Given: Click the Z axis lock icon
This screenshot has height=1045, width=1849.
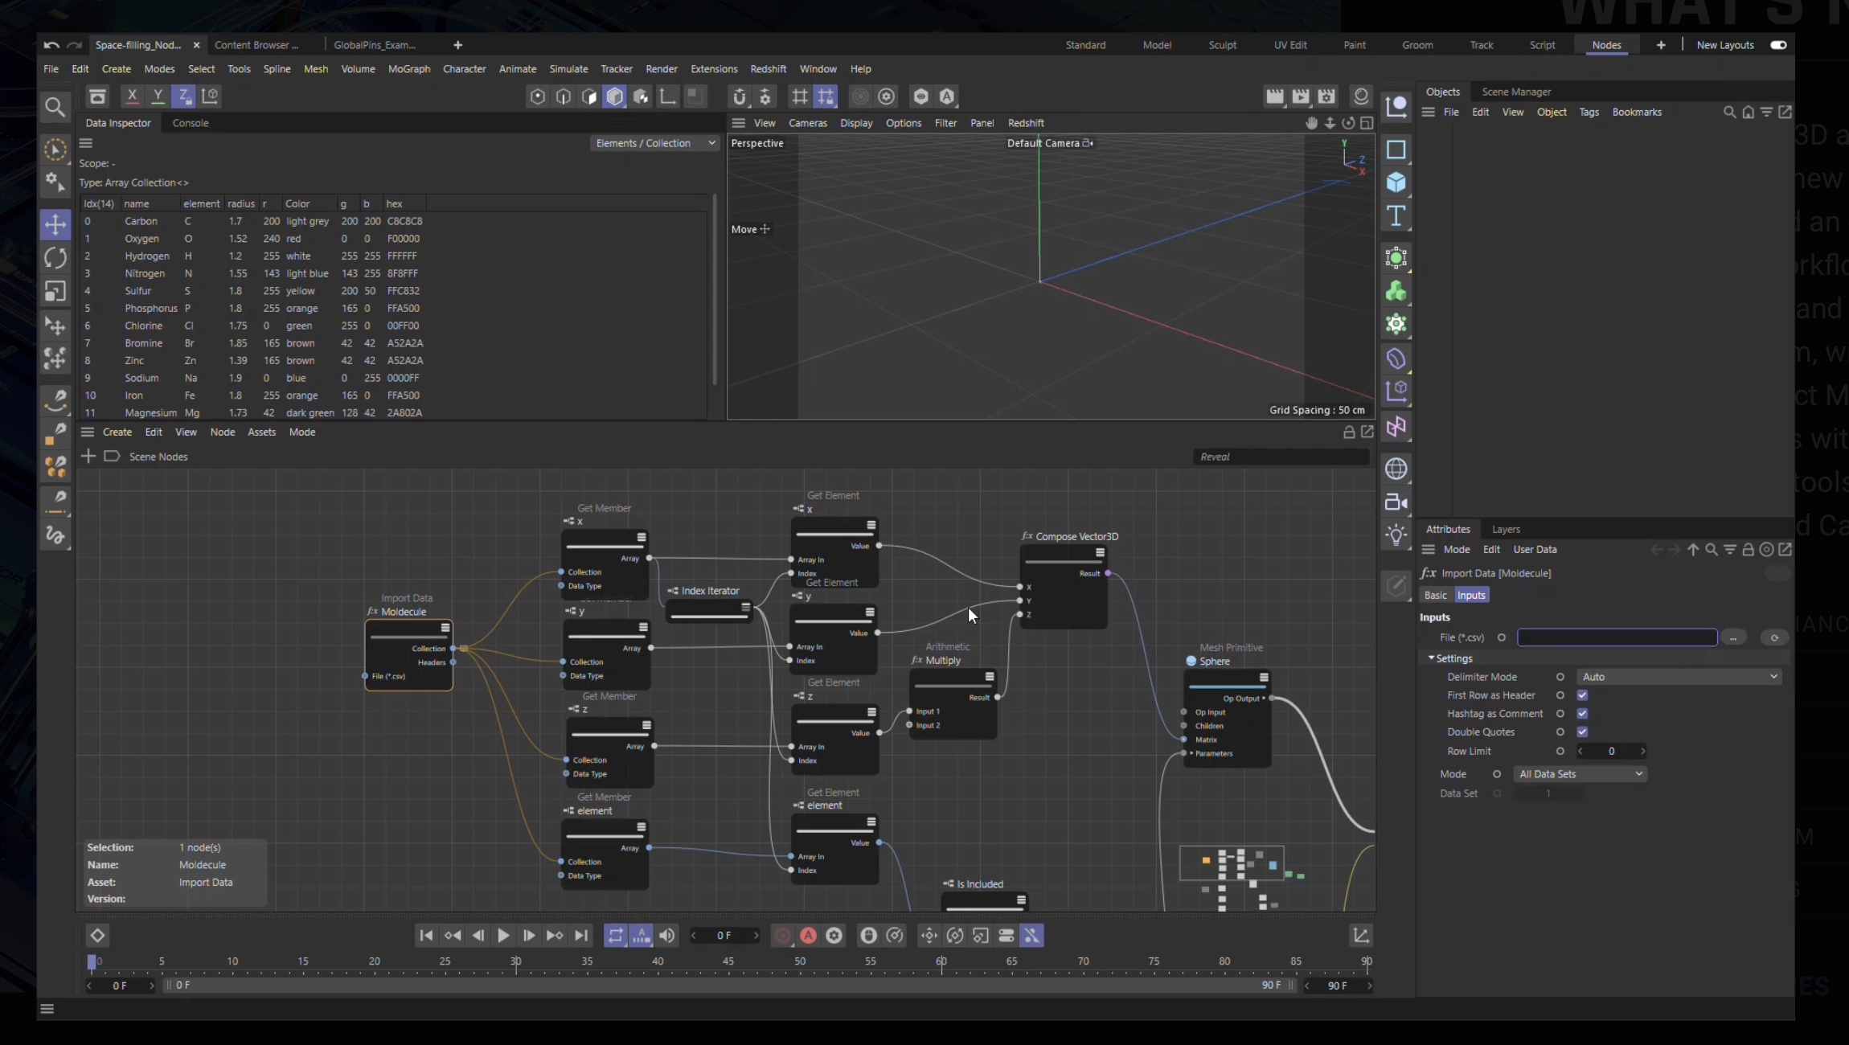Looking at the screenshot, I should tap(184, 96).
